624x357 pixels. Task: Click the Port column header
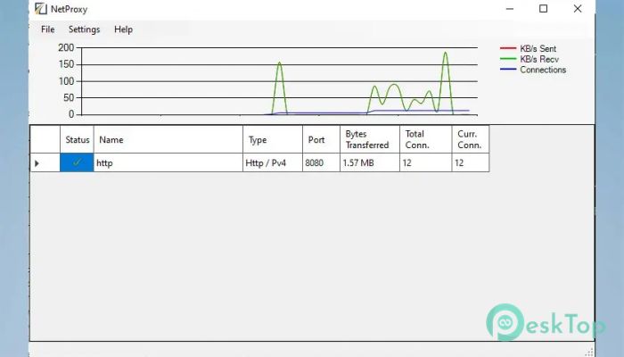[321, 139]
